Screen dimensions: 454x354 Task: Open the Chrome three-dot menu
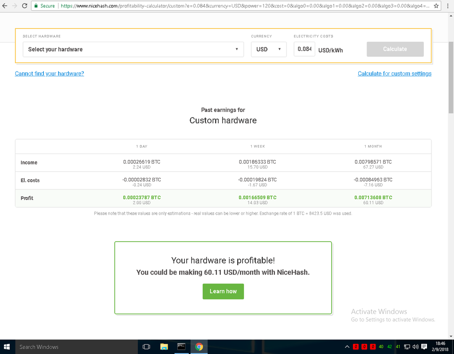[x=448, y=6]
